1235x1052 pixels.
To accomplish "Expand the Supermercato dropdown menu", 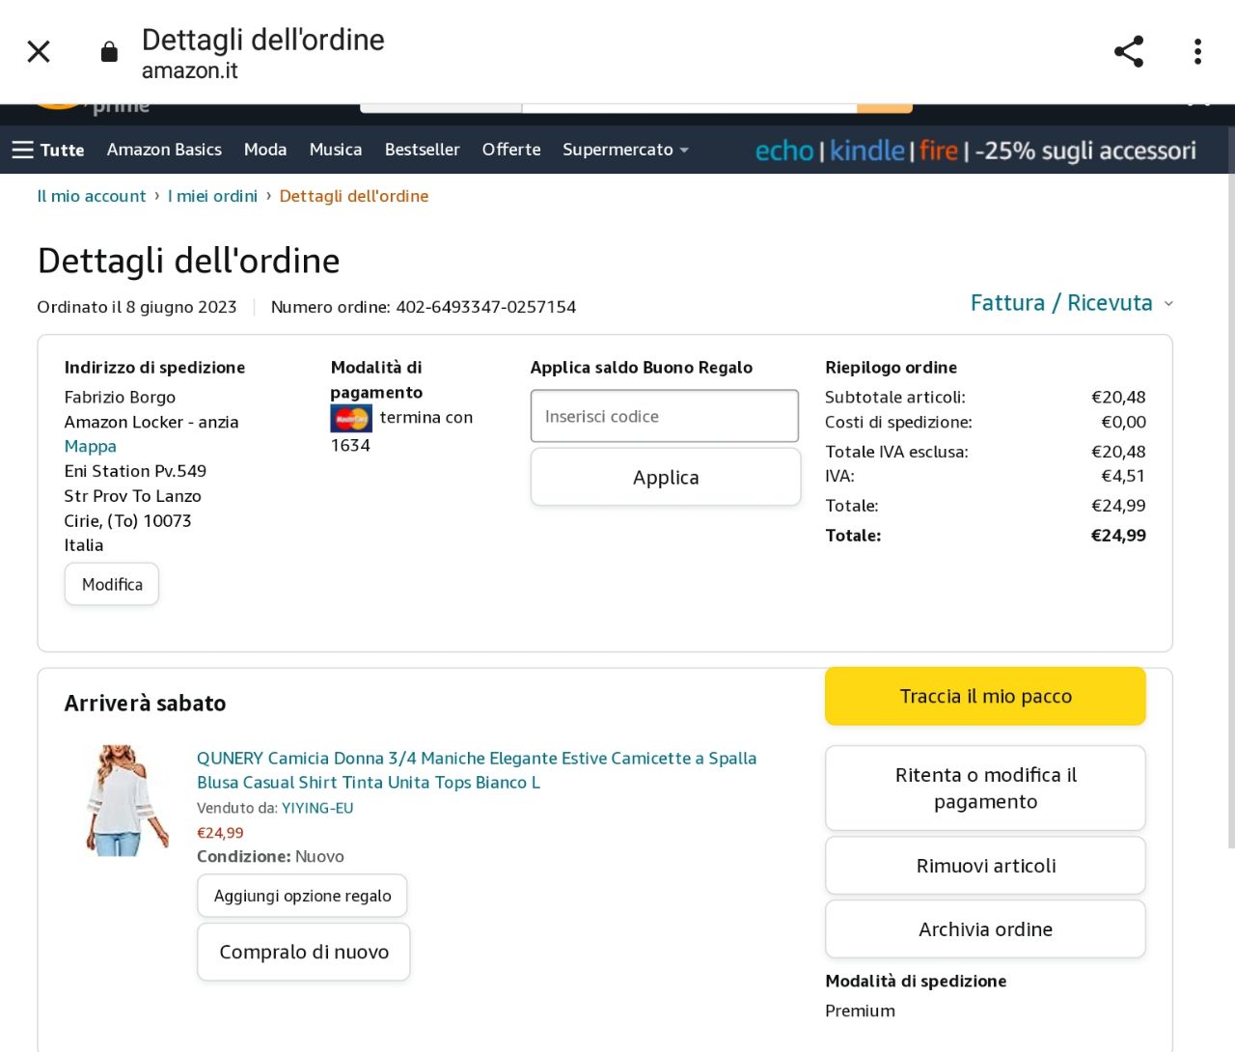I will tap(625, 150).
